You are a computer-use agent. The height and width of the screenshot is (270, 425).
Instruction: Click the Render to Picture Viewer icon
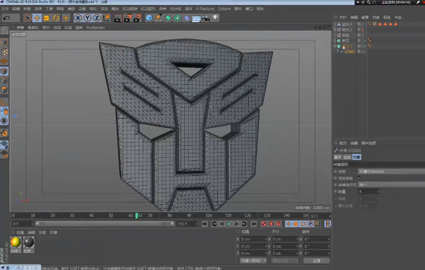[129, 18]
